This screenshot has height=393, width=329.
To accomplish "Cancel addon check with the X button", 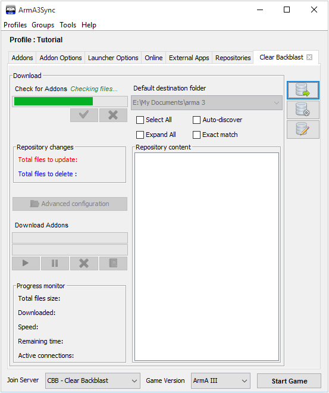I will 113,115.
